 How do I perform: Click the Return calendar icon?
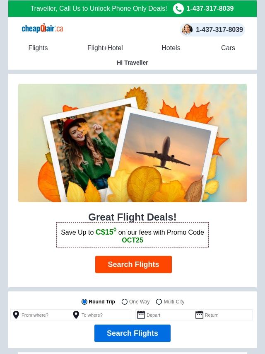pyautogui.click(x=199, y=315)
